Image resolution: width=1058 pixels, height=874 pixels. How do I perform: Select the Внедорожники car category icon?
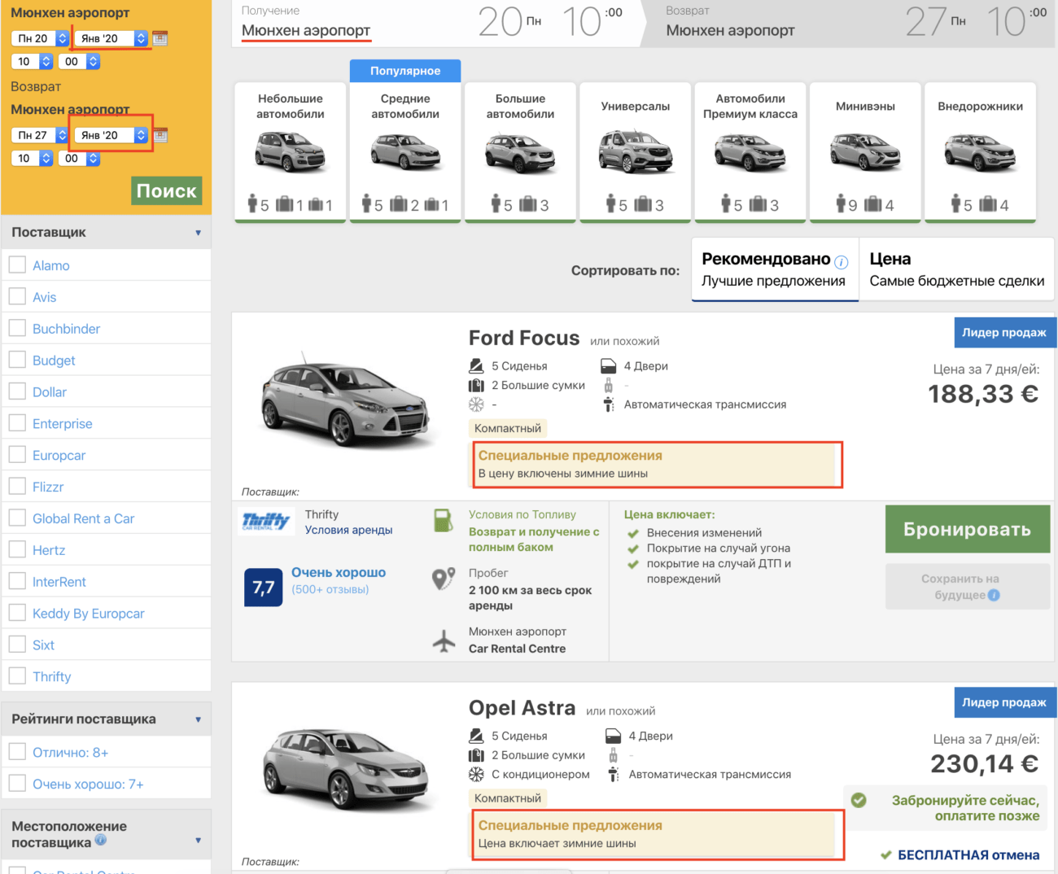click(980, 152)
